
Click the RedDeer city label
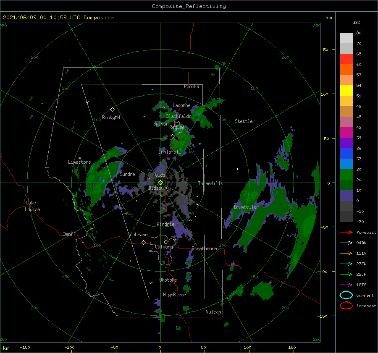pyautogui.click(x=178, y=127)
